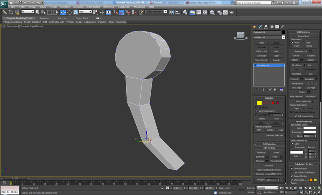This screenshot has height=195, width=322.
Task: Expand the Soft Selection rollout
Action: point(269,144)
